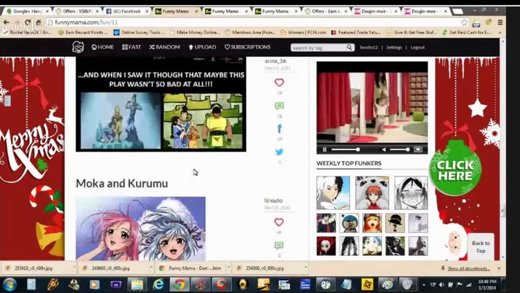Image resolution: width=520 pixels, height=293 pixels.
Task: Expand the 249660_v0_460x.jpg download options arrow
Action: pyautogui.click(x=151, y=268)
